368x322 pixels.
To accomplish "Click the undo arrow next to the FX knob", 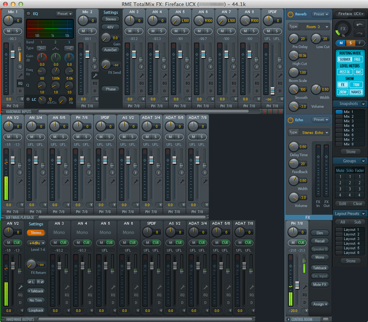I will tap(359, 24).
